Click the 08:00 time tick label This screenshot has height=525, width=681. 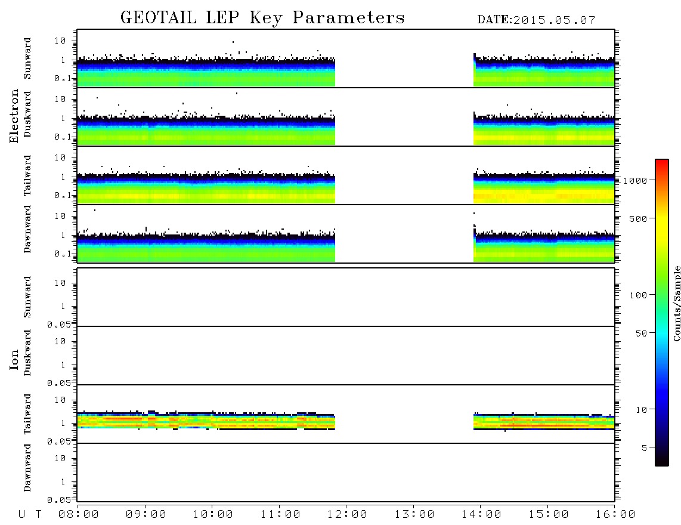pyautogui.click(x=79, y=515)
